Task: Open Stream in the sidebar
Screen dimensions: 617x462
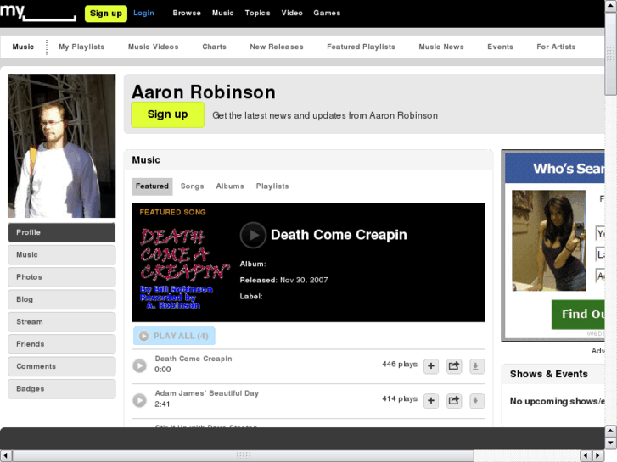Action: click(61, 321)
